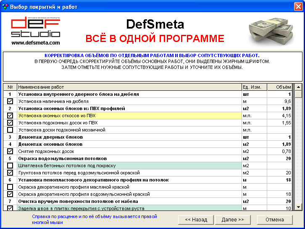Click the 'Объём' column header
The height and width of the screenshot is (229, 305).
coord(279,87)
